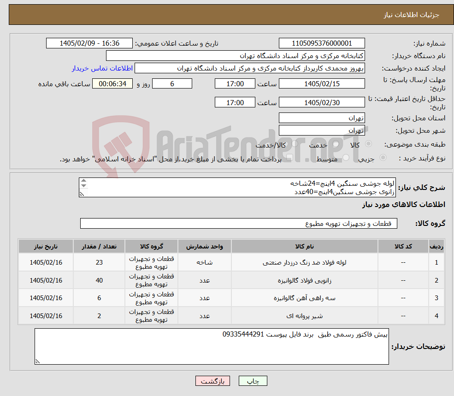Click the unit cell شاخه
Screen dimensions: 454x396
[x=205, y=262]
